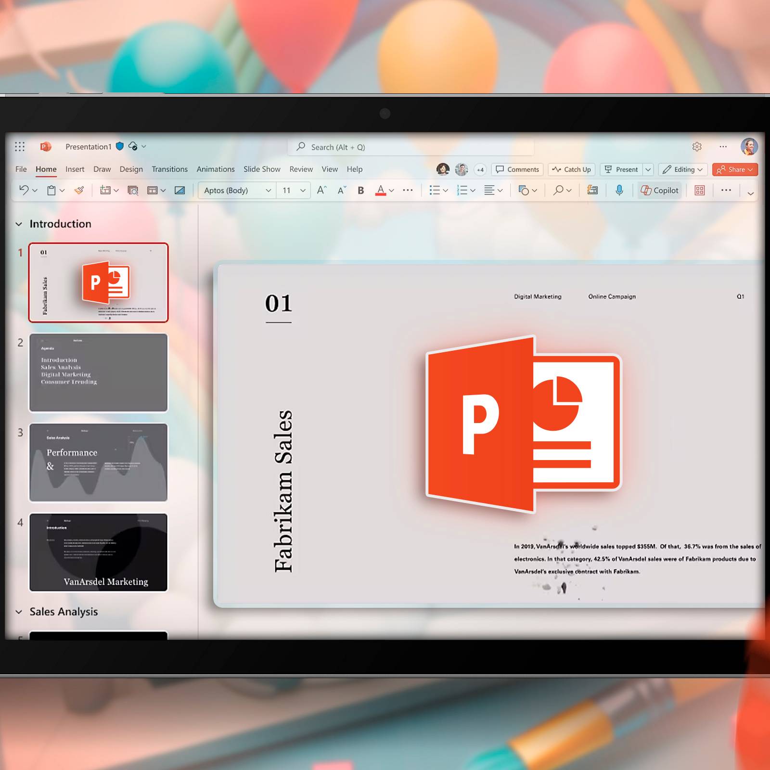Switch to the Transitions tab
This screenshot has height=770, width=770.
pyautogui.click(x=170, y=169)
